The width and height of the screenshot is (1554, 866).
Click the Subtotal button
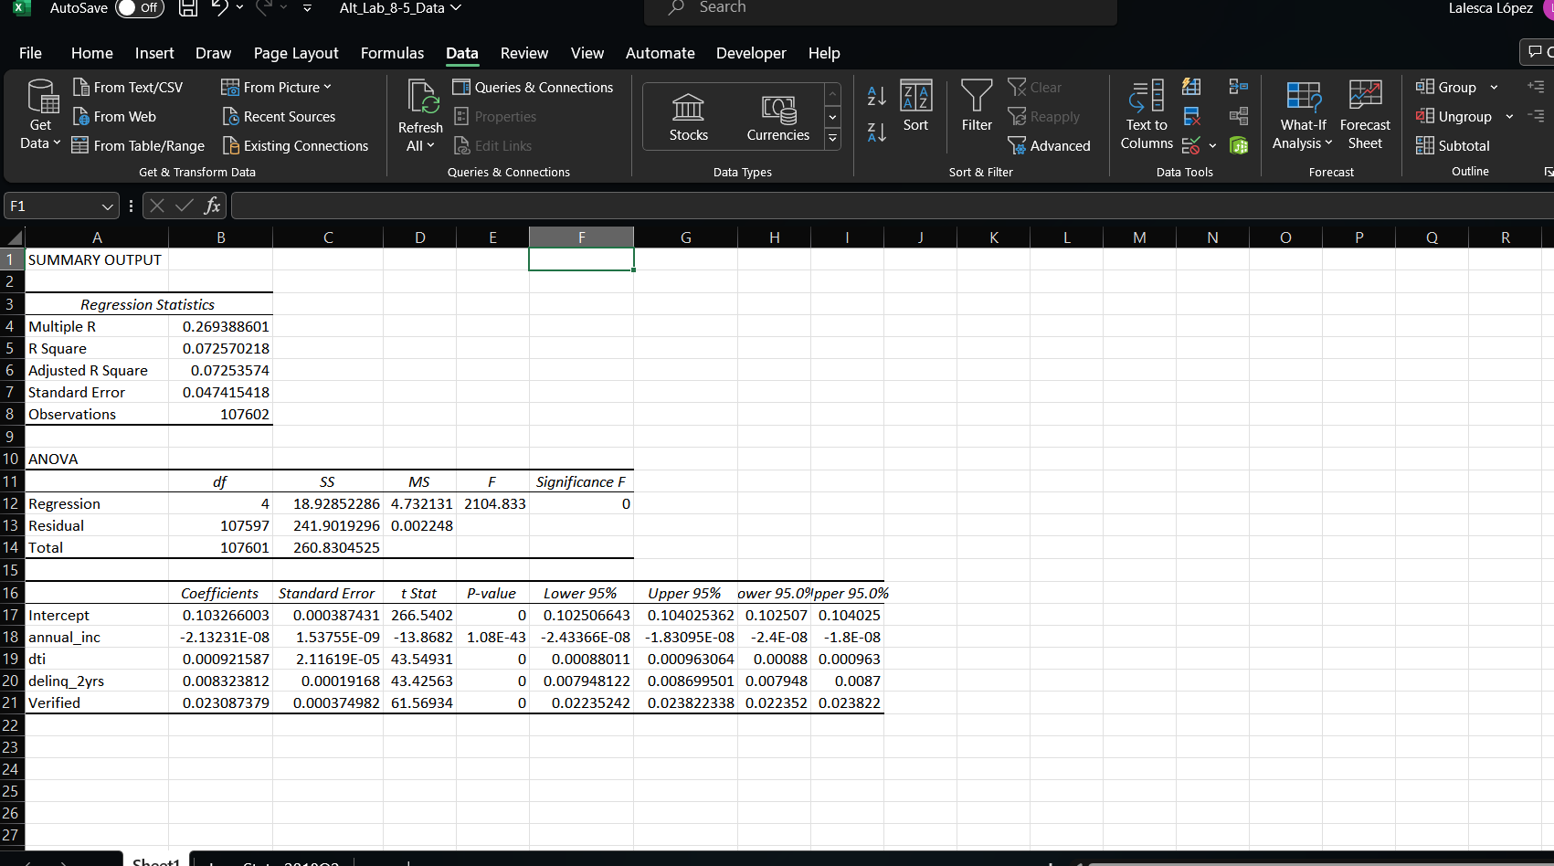(1453, 145)
